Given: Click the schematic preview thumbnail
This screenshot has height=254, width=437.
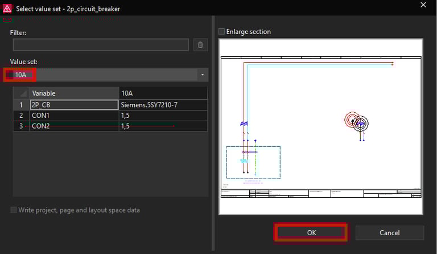Looking at the screenshot, I should point(321,126).
